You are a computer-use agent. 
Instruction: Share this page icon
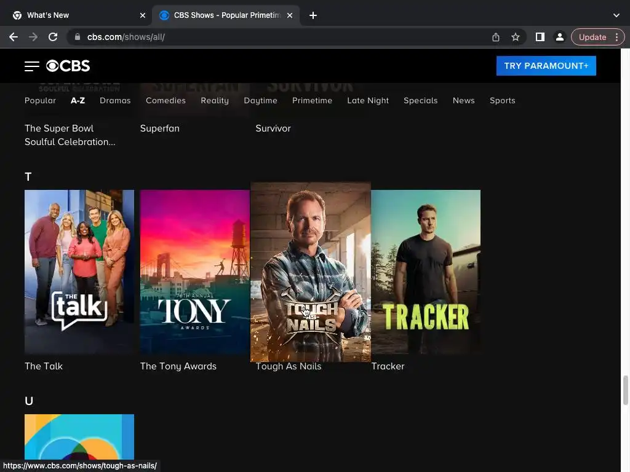pos(496,37)
